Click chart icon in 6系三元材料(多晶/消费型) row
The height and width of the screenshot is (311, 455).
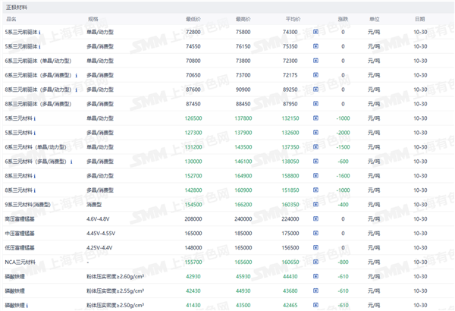click(x=315, y=161)
